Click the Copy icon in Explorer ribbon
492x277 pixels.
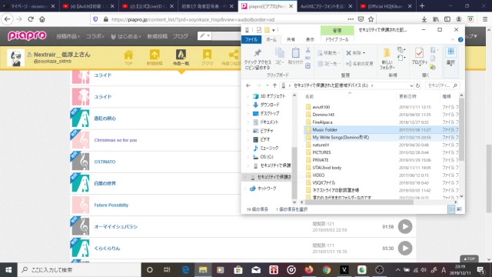(x=280, y=56)
